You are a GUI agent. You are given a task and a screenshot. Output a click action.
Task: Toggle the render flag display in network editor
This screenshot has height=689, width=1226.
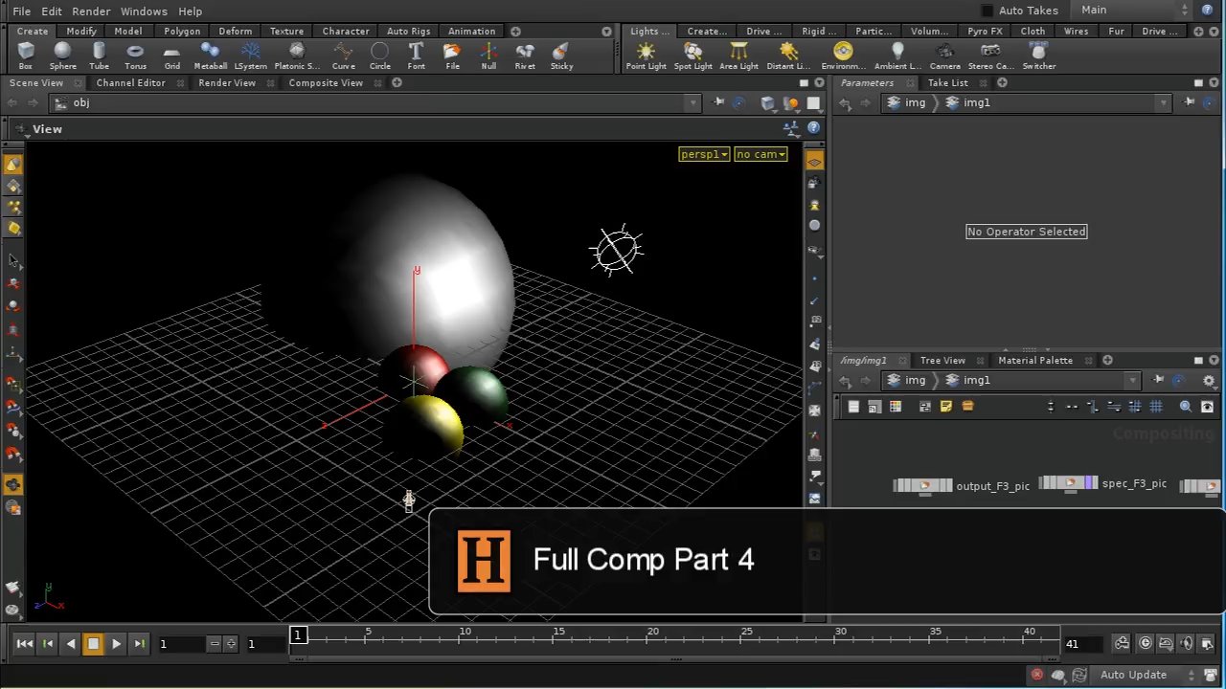[x=1208, y=406]
